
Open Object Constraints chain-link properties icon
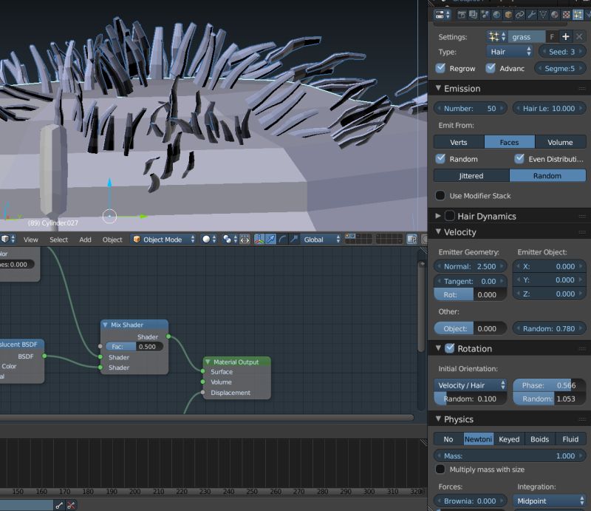coord(519,15)
